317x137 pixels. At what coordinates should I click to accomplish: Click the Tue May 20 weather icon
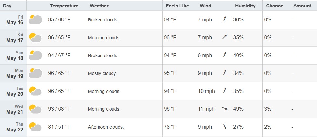point(35,91)
